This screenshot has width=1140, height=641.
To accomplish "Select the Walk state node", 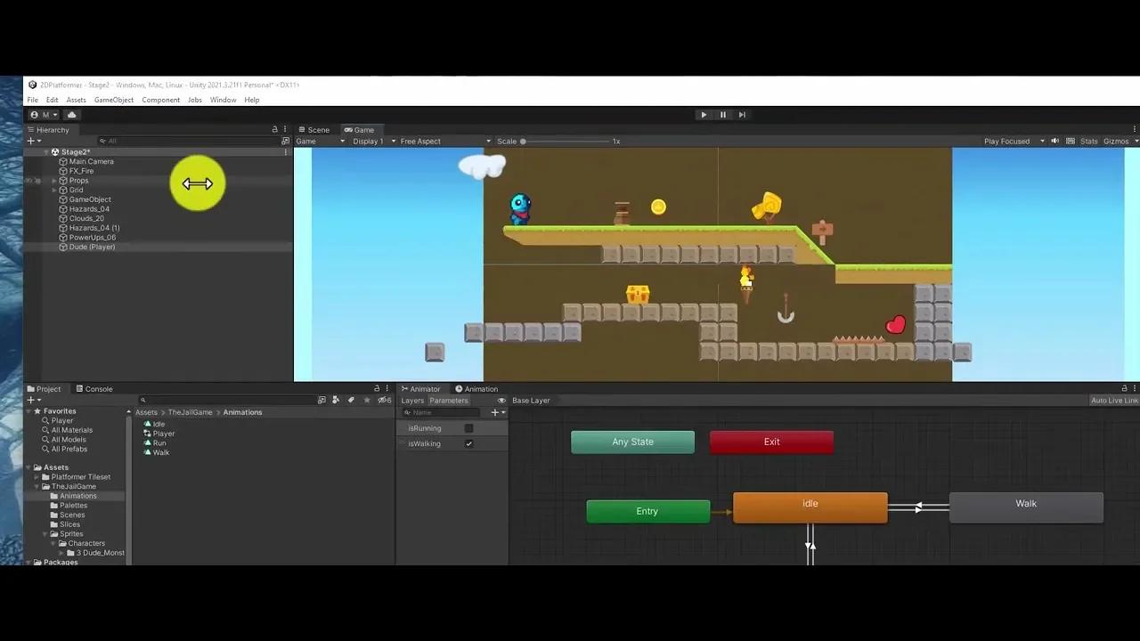I will coord(1026,503).
